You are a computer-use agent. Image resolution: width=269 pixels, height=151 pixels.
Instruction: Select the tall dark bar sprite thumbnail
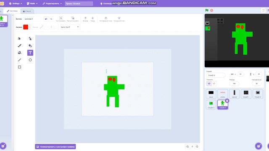click(235, 94)
